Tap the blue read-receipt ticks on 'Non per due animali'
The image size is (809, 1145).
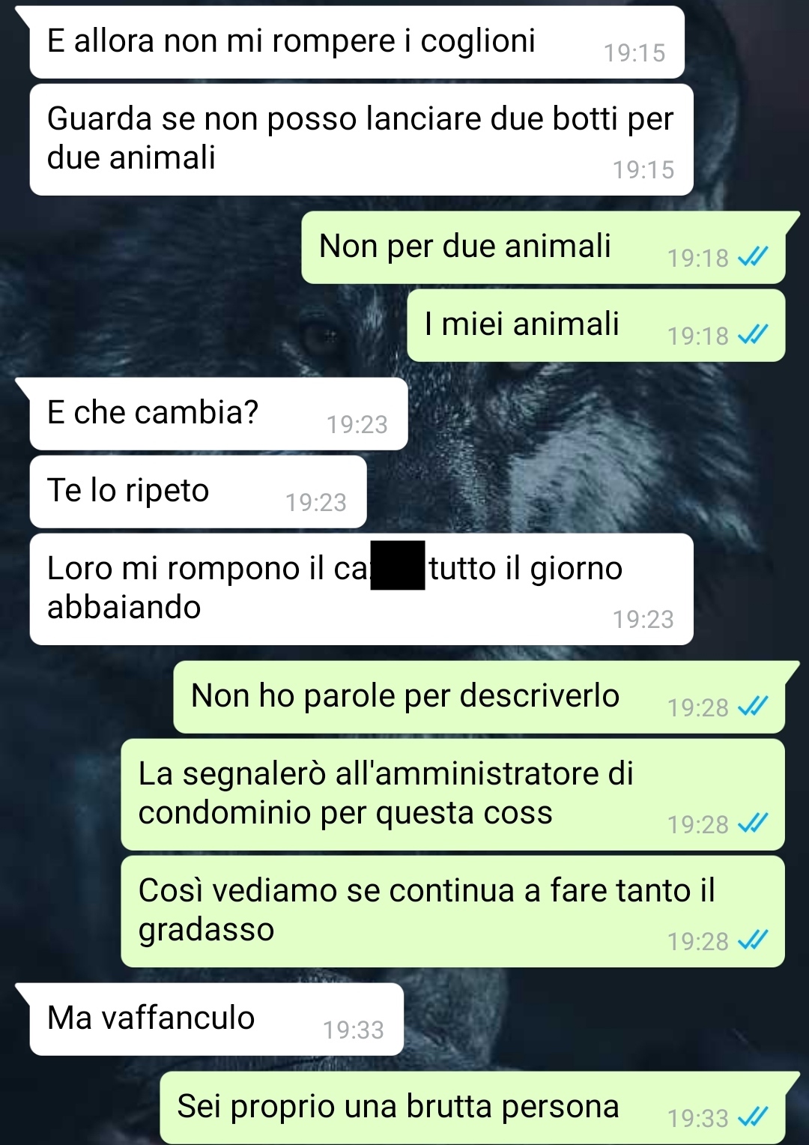click(753, 257)
